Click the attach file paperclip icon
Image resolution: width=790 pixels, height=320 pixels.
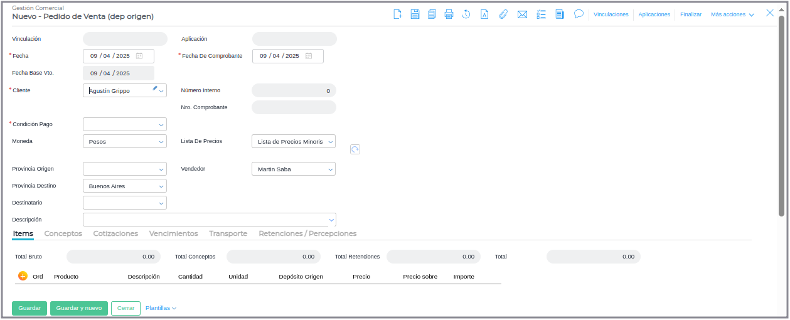(x=503, y=14)
